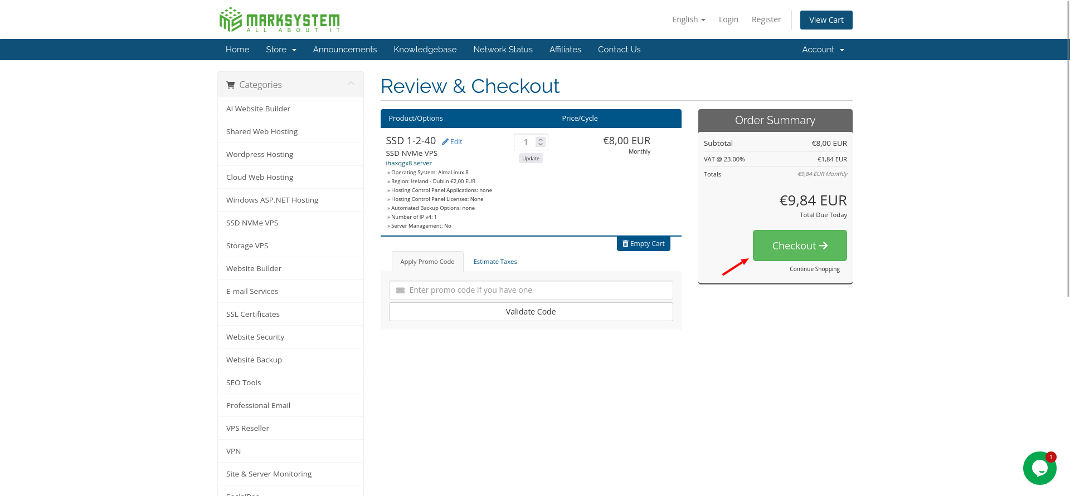Click the pencil Edit icon for SSD 1-2-40

pos(452,141)
